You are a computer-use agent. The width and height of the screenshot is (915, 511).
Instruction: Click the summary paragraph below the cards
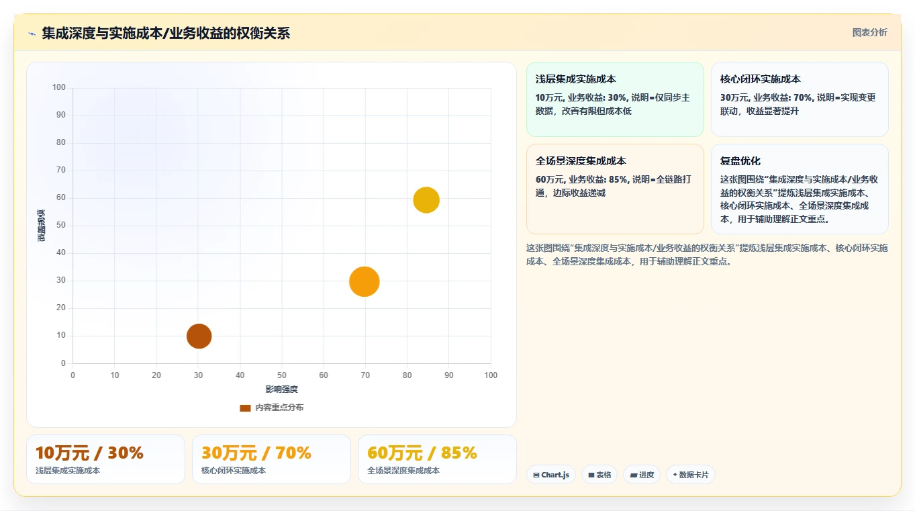click(707, 254)
